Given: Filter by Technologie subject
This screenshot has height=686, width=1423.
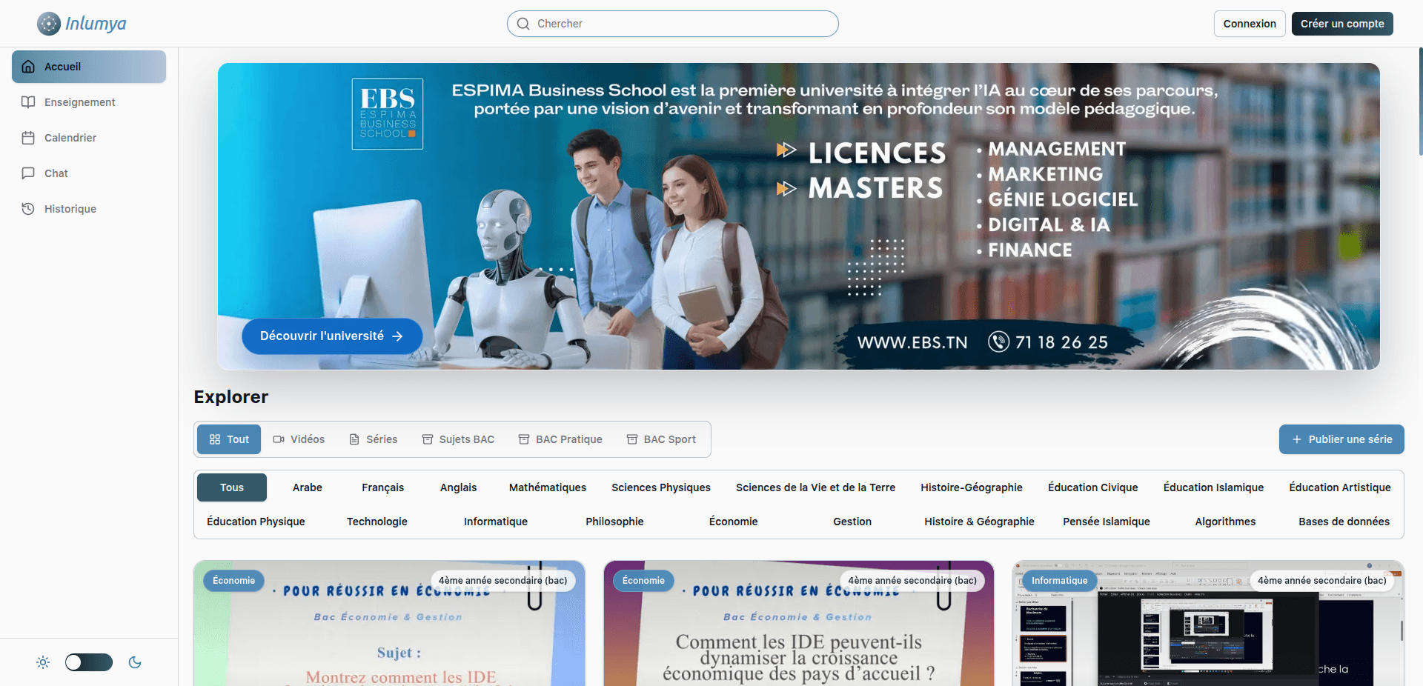Looking at the screenshot, I should pyautogui.click(x=377, y=522).
